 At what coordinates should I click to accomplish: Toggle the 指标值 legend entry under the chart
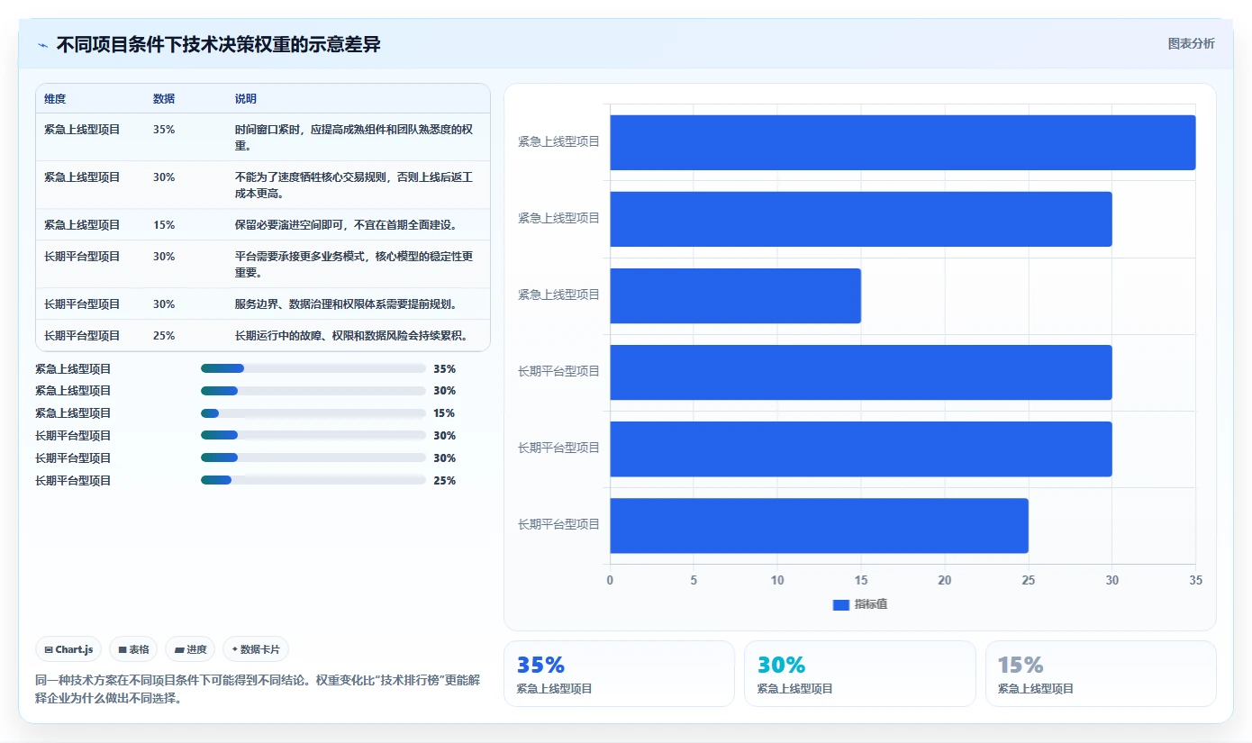860,604
